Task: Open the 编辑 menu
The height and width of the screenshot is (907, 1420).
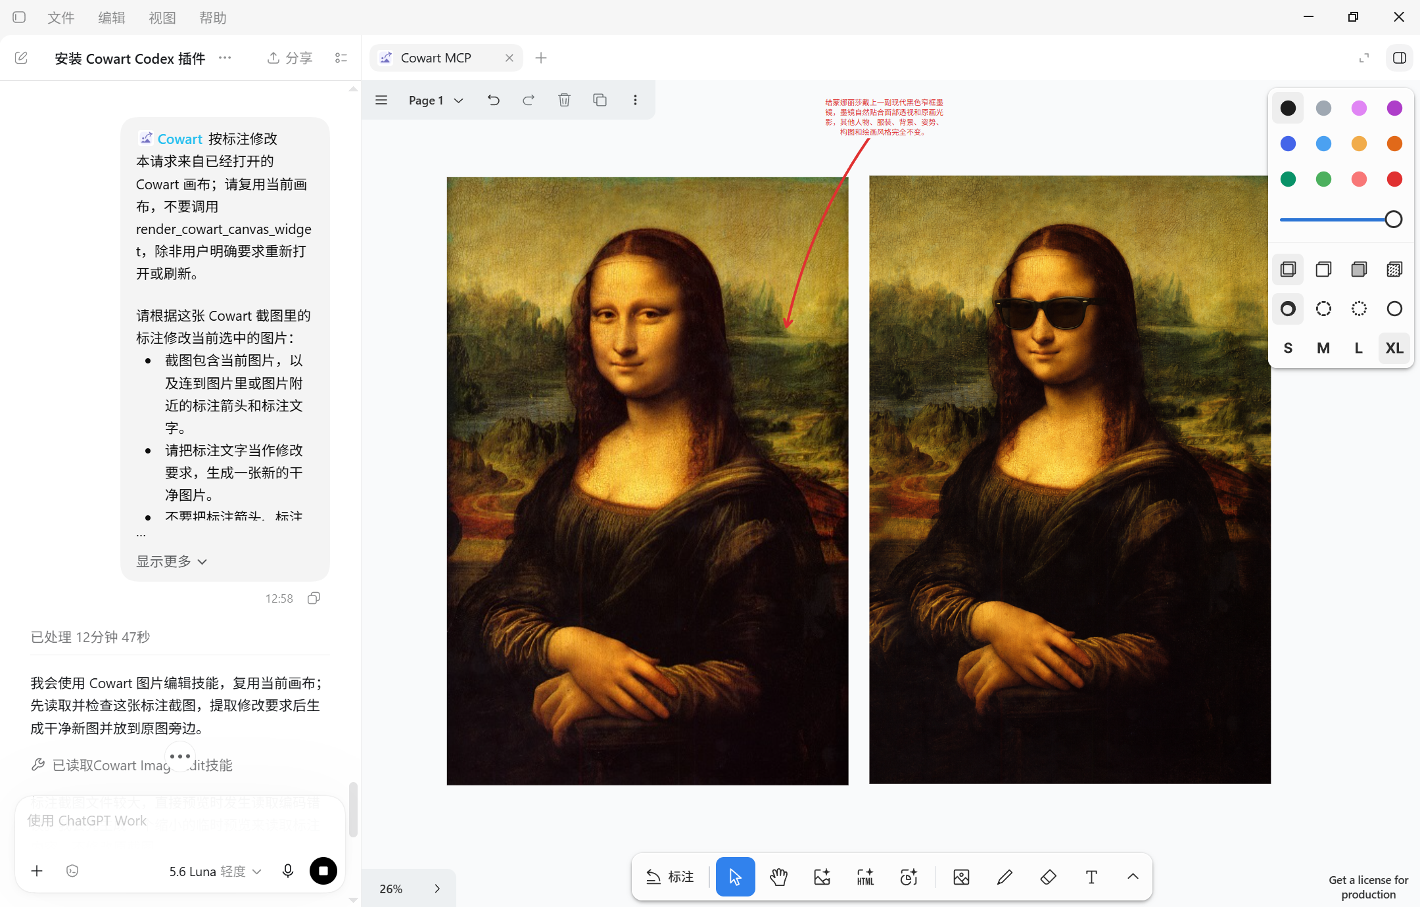Action: (111, 18)
